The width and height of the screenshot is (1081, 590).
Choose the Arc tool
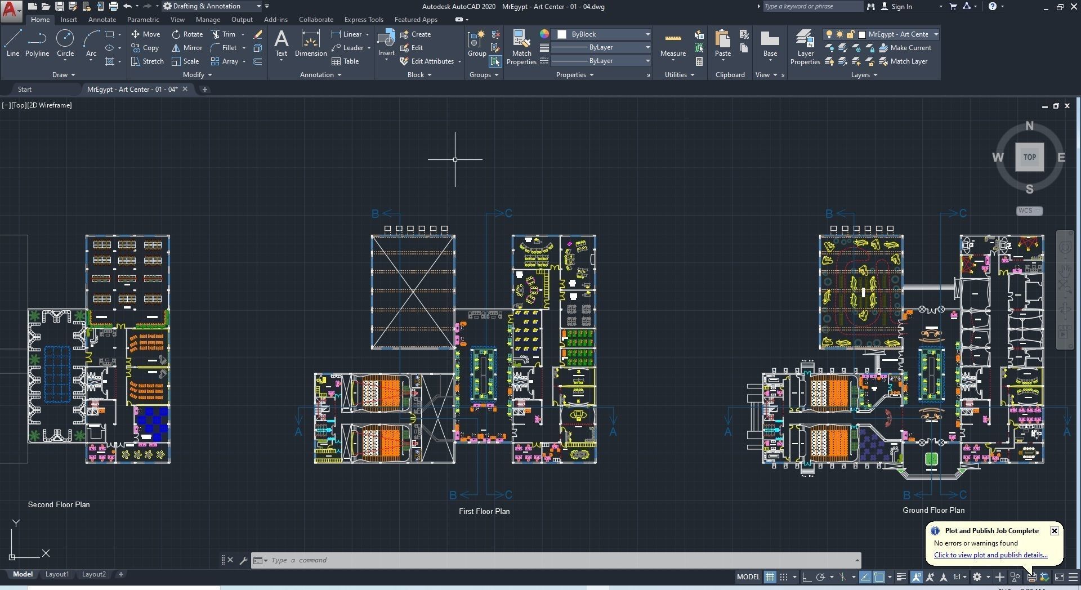pos(91,44)
